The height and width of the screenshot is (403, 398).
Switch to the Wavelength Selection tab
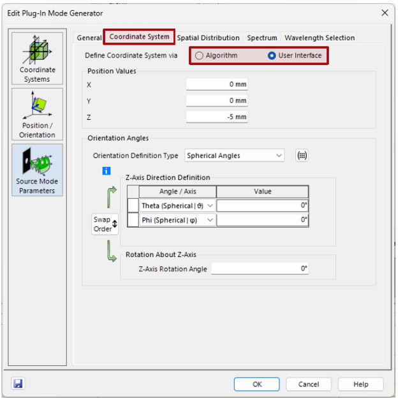[320, 38]
